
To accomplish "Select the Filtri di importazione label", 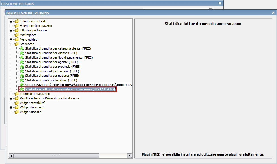I will coord(33,30).
